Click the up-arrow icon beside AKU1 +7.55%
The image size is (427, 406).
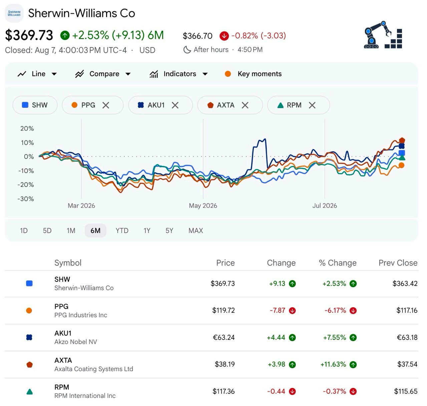(353, 338)
